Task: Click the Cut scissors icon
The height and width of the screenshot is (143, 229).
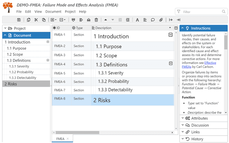Action: (36, 20)
